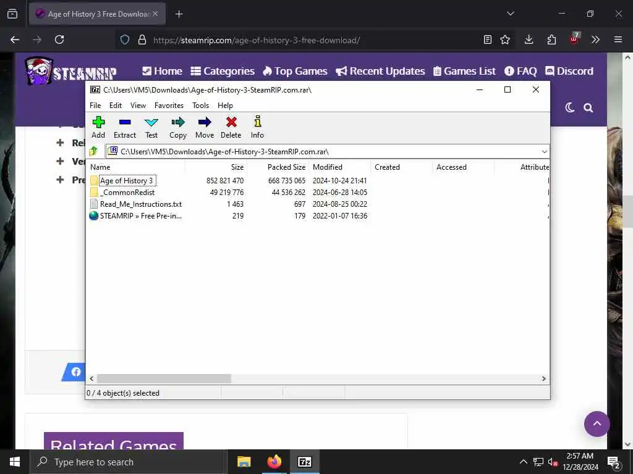Open the list all tabs dropdown
Screen dimensions: 633x474
[510, 14]
